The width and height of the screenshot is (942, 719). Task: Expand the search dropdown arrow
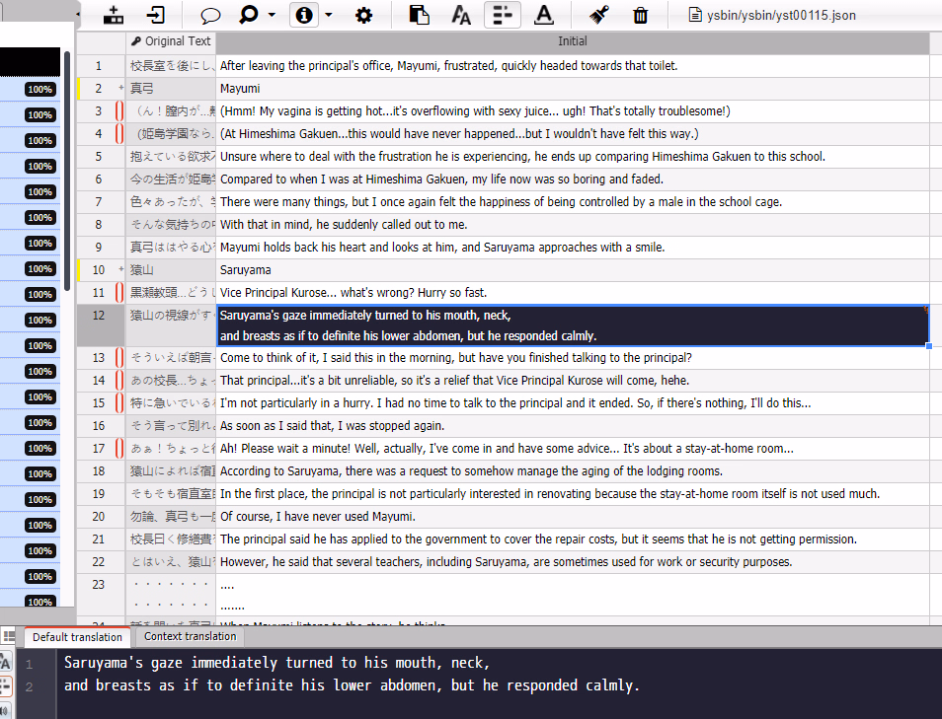tap(271, 16)
